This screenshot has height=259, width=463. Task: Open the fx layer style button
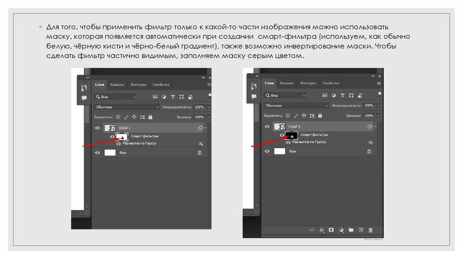[321, 230]
